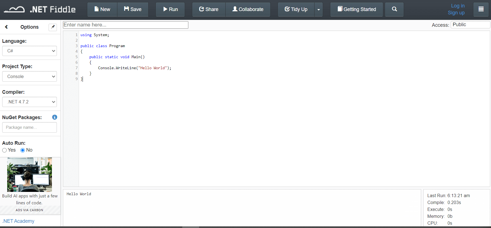Click 'Hello World' in output panel
This screenshot has width=491, height=228.
[79, 194]
